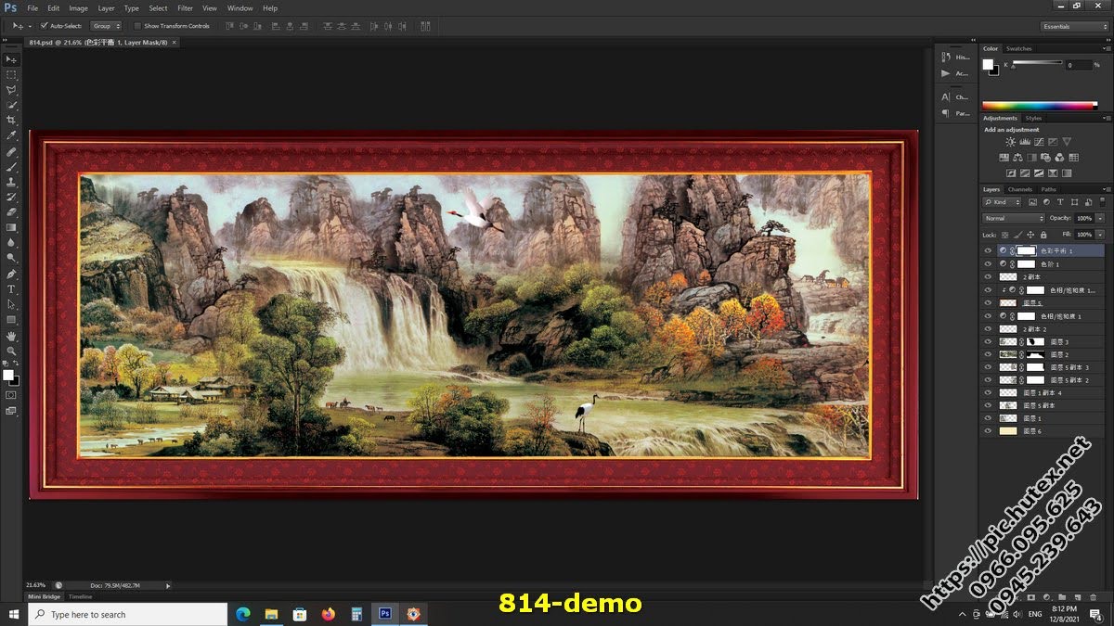
Task: Open the collapsed History panel
Action: [953, 57]
